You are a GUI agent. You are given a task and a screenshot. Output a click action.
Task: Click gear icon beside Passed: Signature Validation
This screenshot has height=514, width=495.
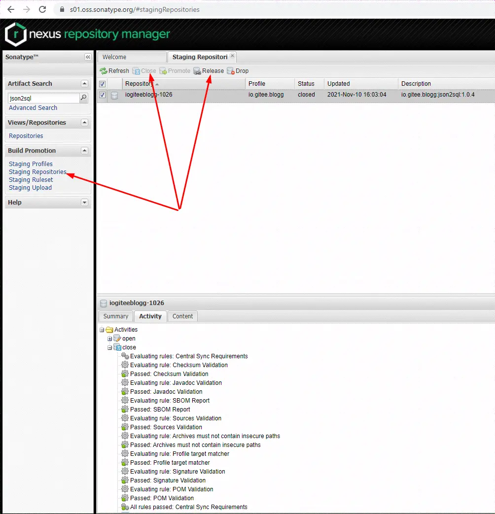coord(125,480)
